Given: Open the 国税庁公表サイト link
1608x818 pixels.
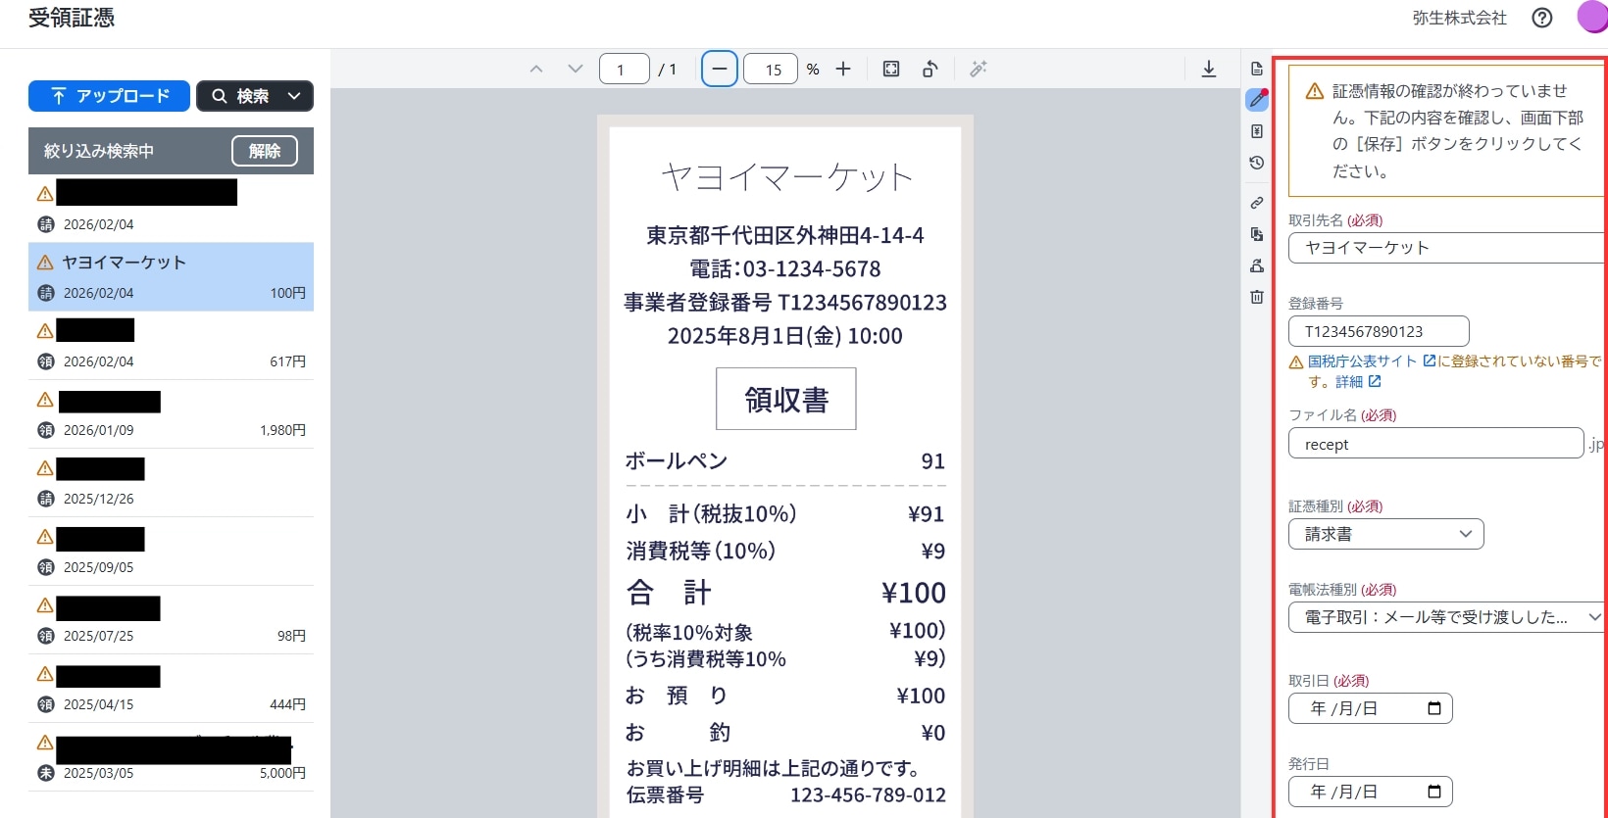Looking at the screenshot, I should coord(1372,361).
